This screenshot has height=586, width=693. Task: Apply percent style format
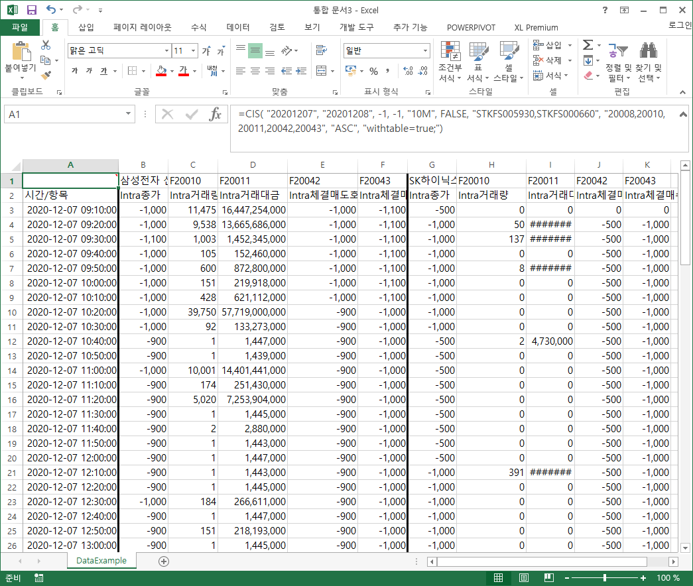[x=374, y=71]
